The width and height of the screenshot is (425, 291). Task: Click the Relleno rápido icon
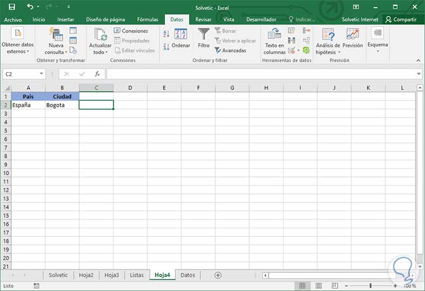tap(291, 31)
